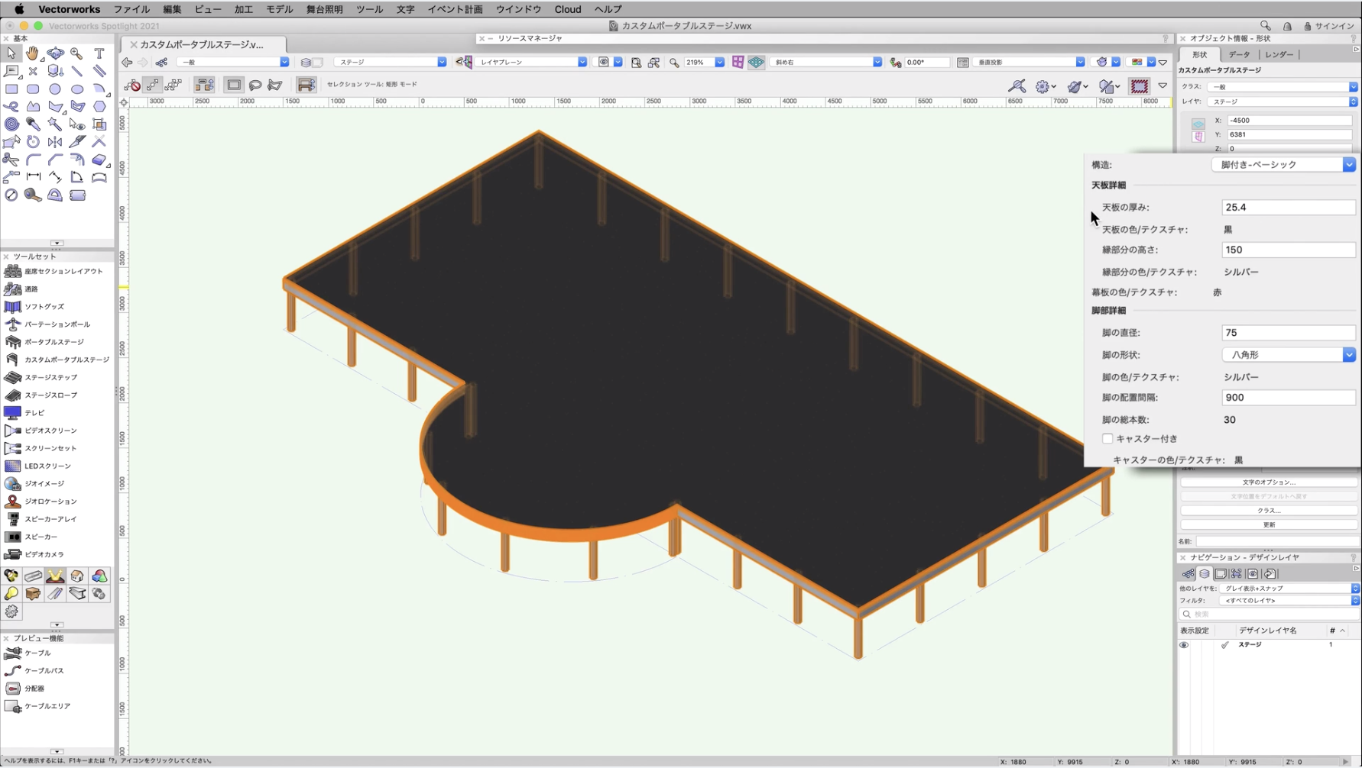Screen dimensions: 1362x771
Task: Select the Rectangle tool
Action: pos(11,89)
